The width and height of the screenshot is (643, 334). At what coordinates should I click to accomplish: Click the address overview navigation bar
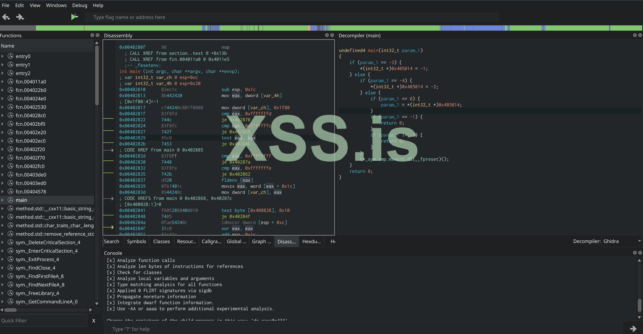point(321,28)
